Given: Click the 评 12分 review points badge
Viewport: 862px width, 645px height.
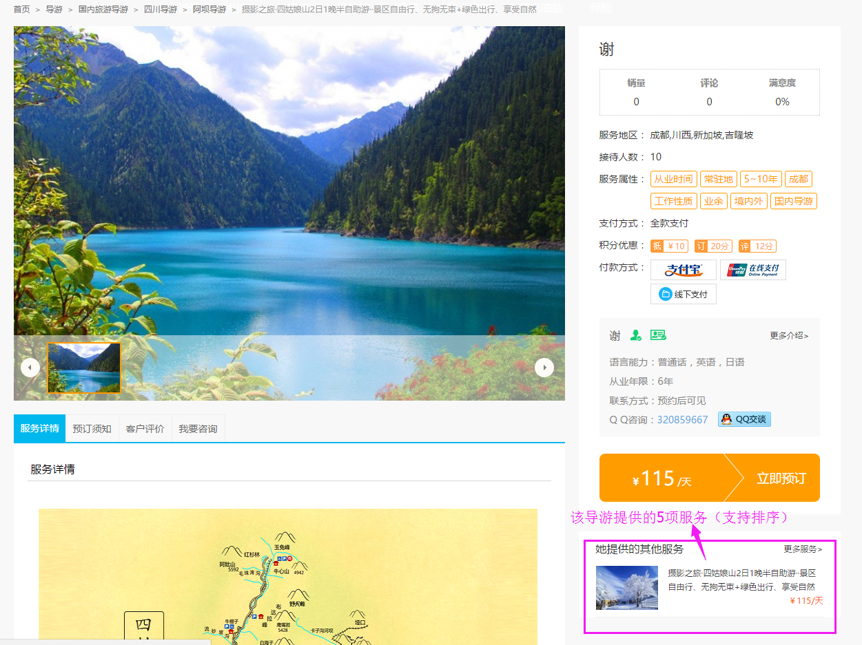Looking at the screenshot, I should [x=757, y=246].
